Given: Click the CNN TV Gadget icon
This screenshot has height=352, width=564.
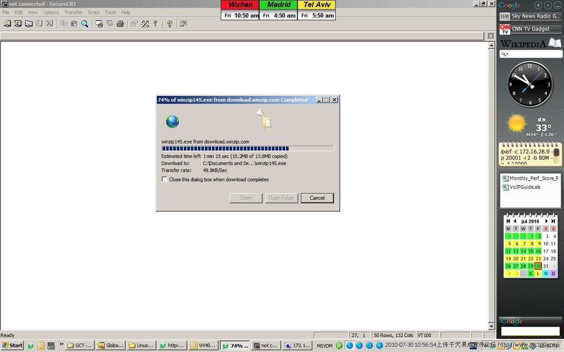Looking at the screenshot, I should pos(505,29).
